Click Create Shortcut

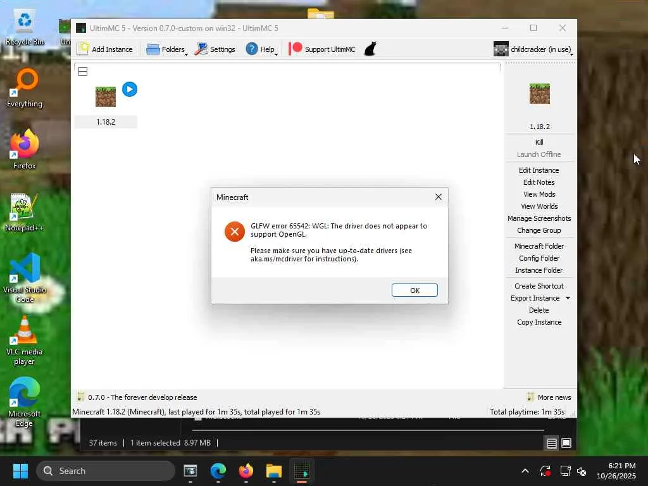539,286
